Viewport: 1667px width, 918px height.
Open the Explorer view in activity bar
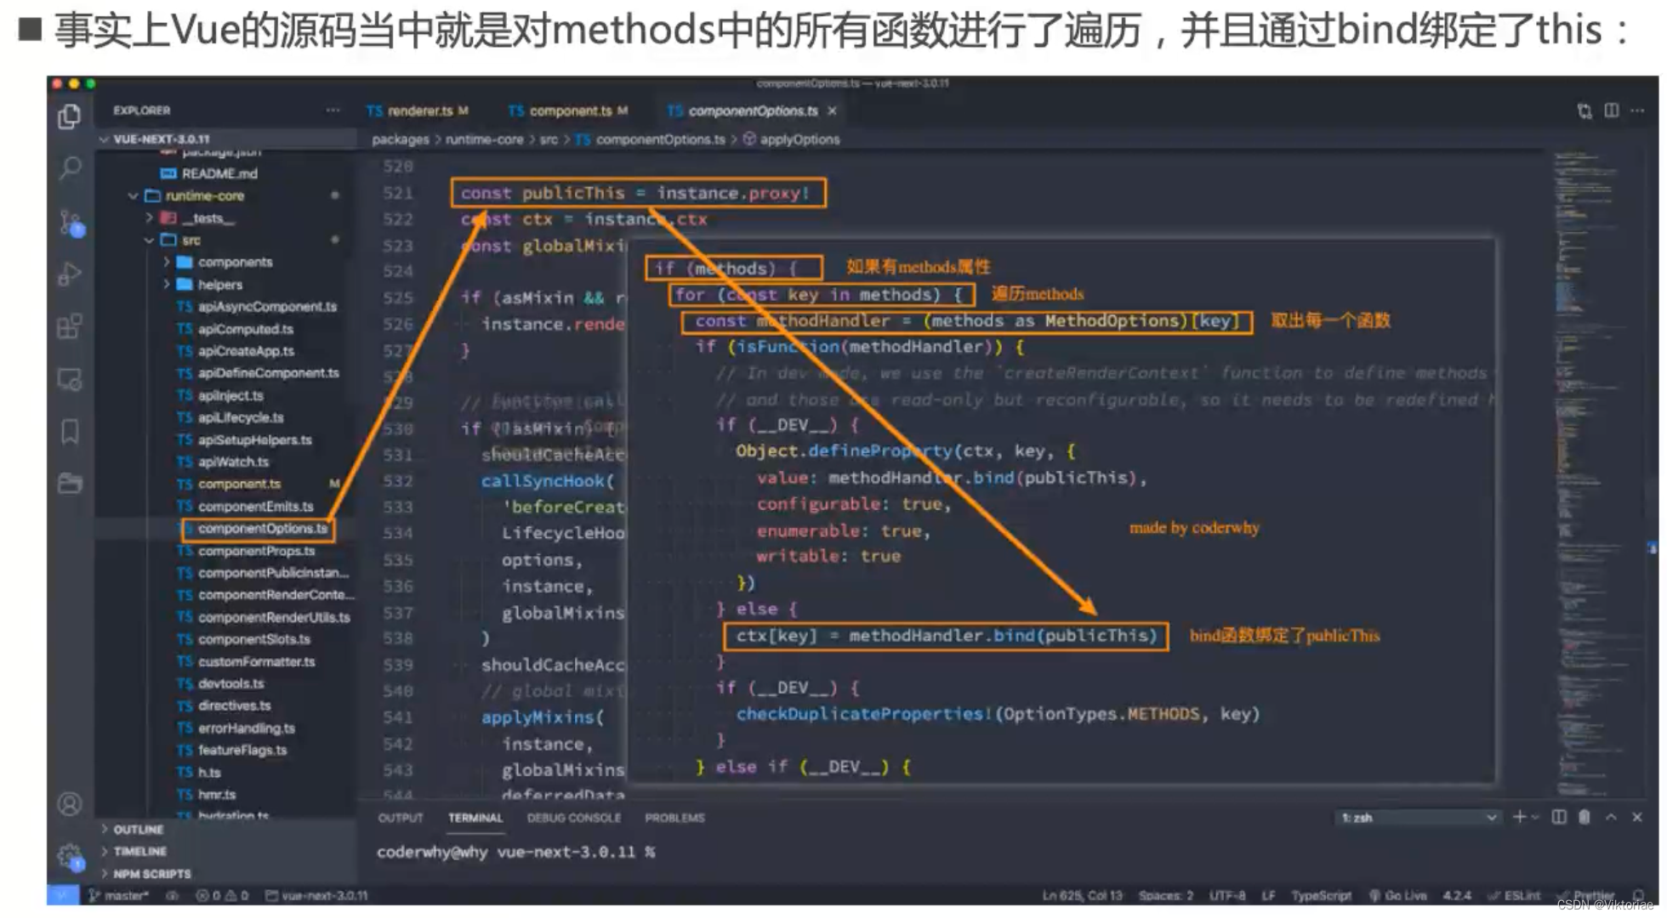[x=70, y=116]
